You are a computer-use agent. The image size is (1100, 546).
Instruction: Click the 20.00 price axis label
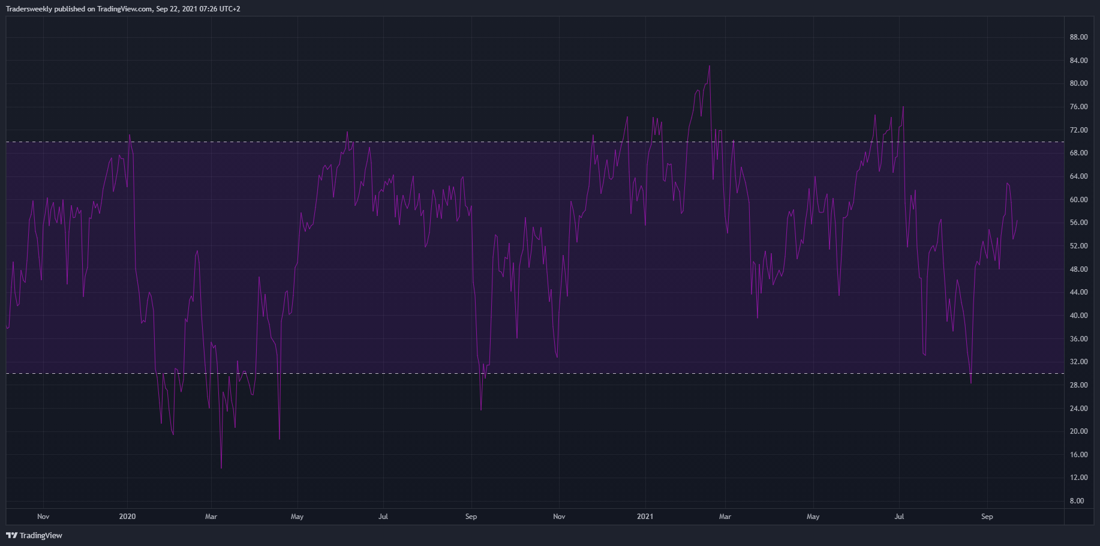[x=1078, y=431]
